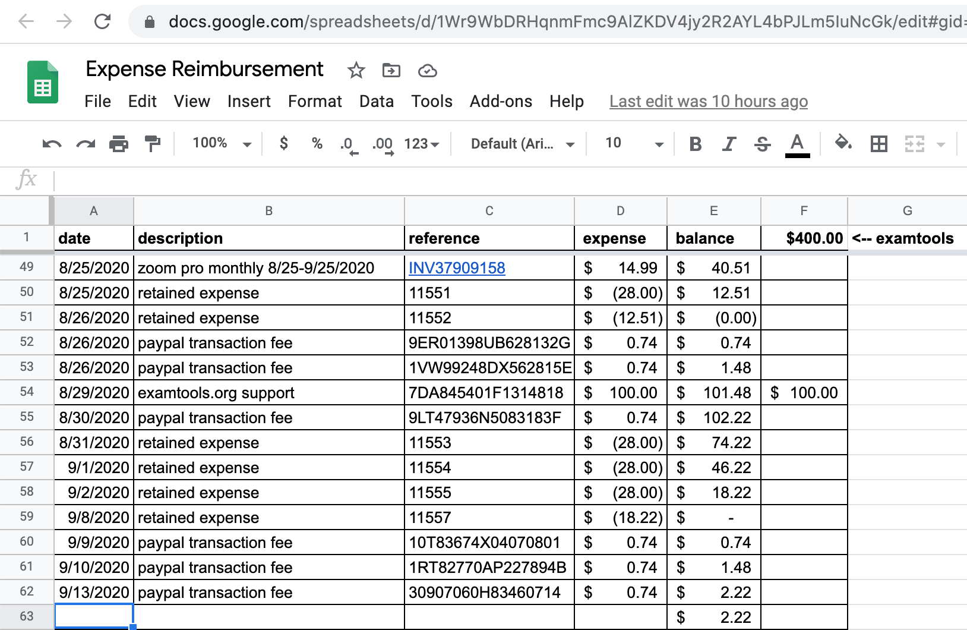Screen dimensions: 967x630
Task: Click the Print icon
Action: pyautogui.click(x=118, y=143)
